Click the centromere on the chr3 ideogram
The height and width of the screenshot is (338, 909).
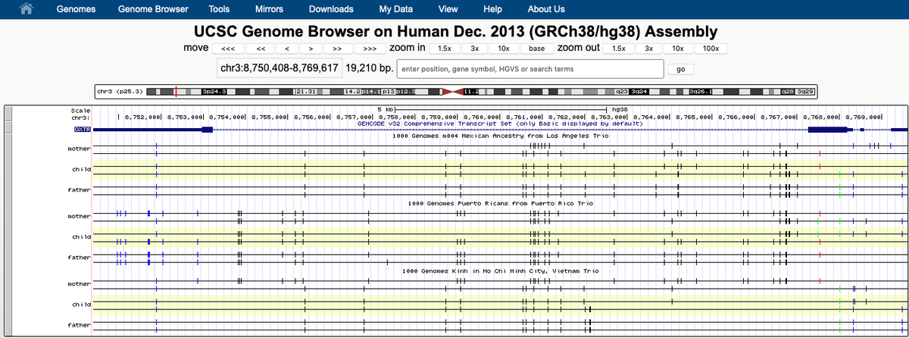click(x=451, y=92)
